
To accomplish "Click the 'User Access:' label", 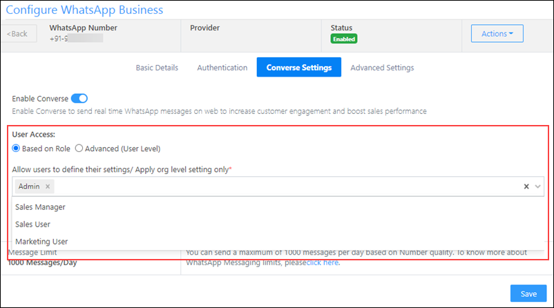I will pos(34,134).
